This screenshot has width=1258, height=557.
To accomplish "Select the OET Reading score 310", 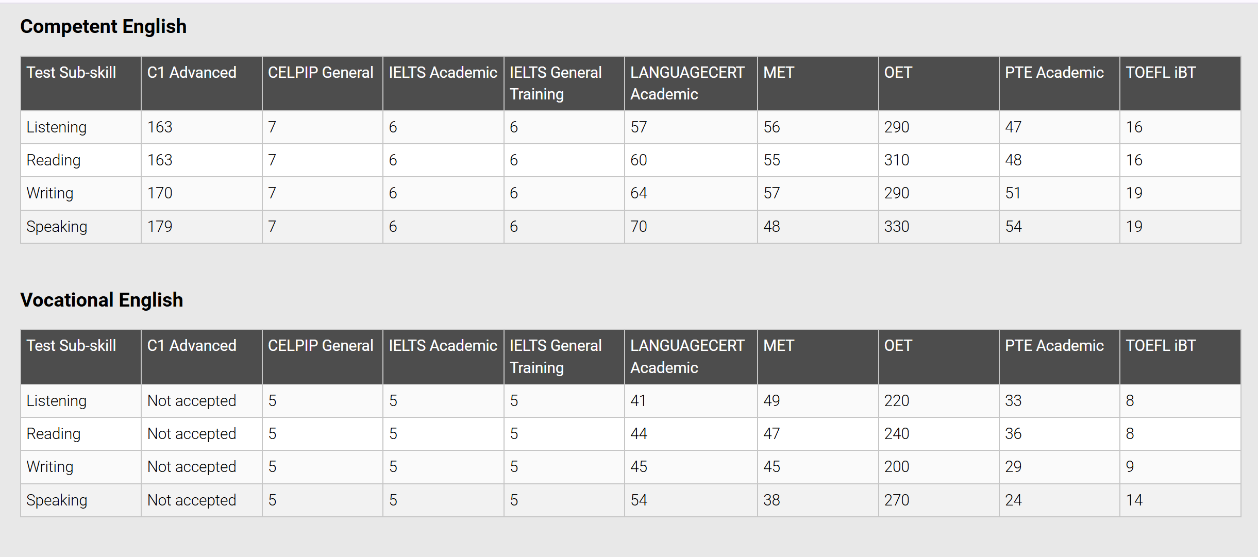I will point(897,160).
